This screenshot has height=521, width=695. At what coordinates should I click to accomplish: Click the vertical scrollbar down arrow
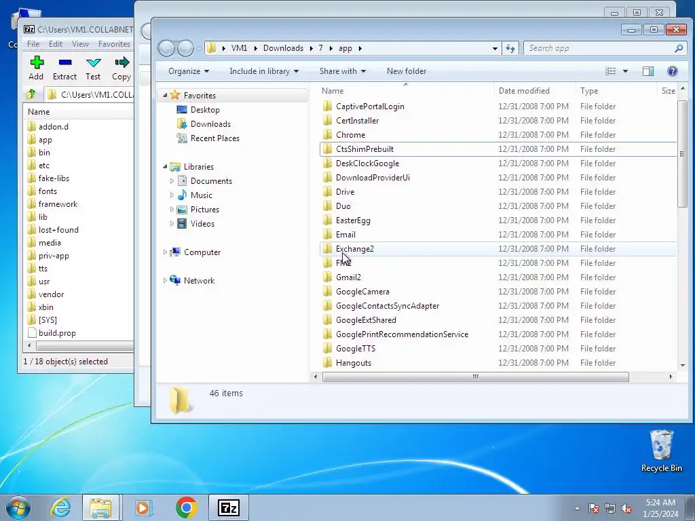click(x=683, y=366)
